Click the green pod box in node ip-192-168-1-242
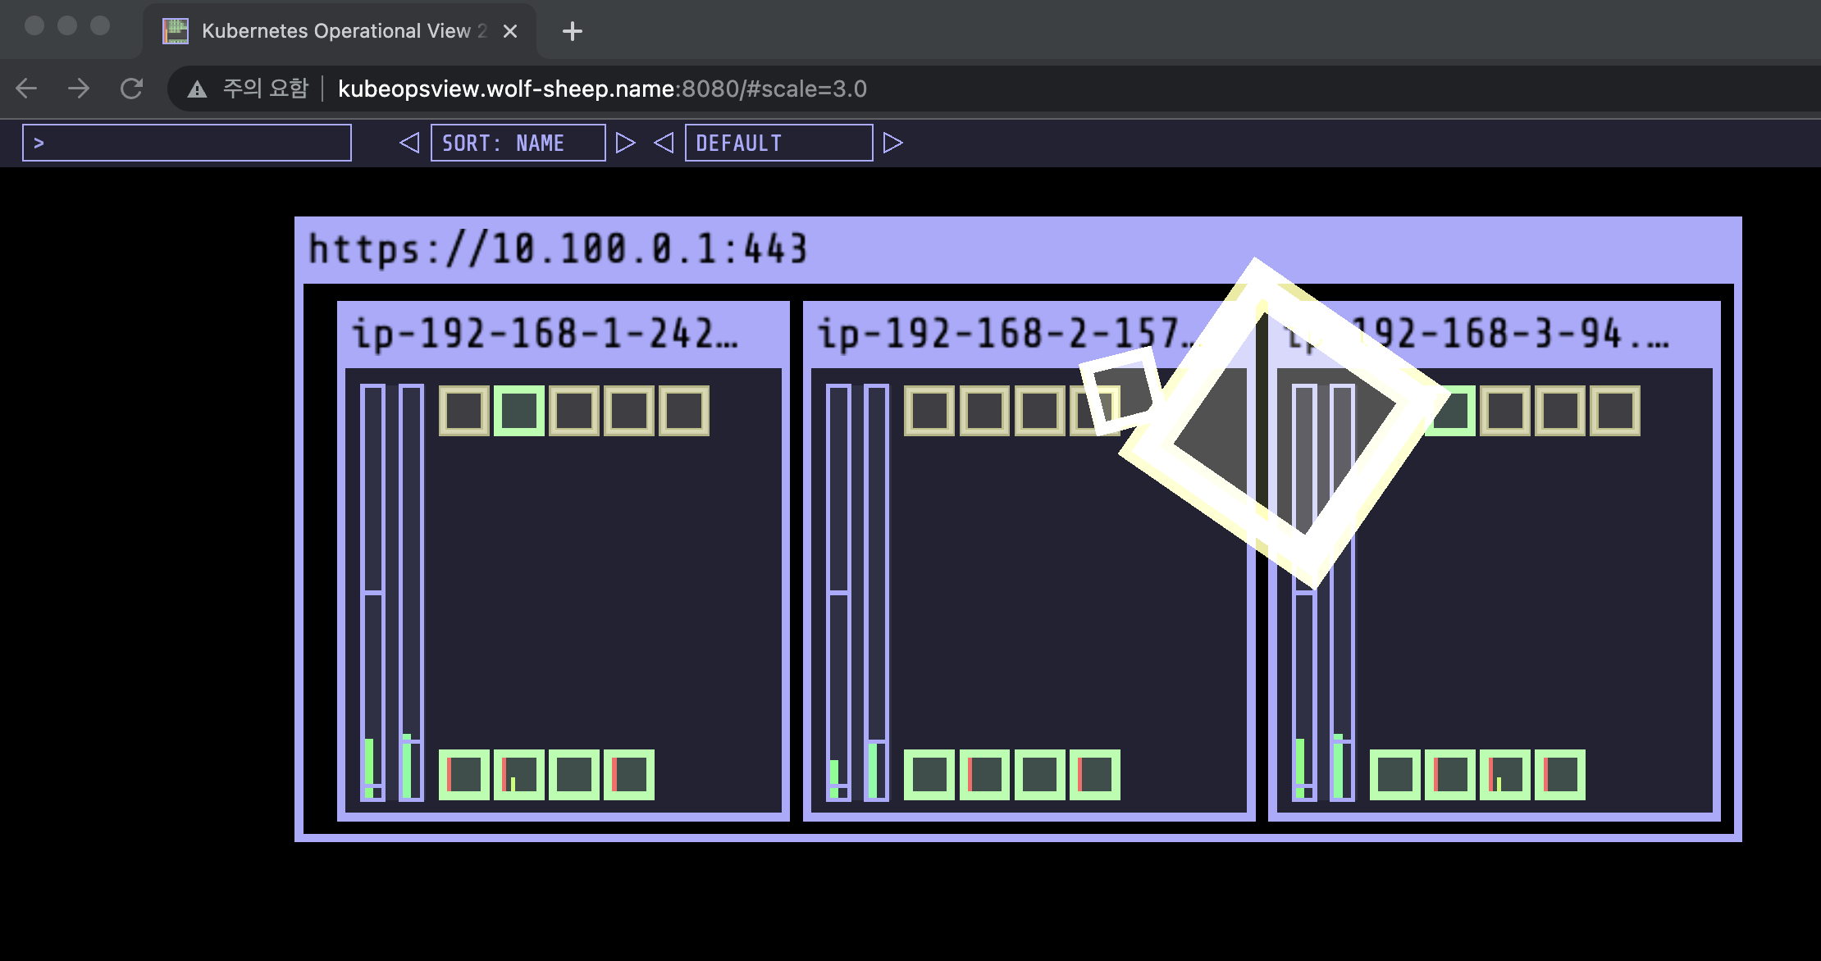The width and height of the screenshot is (1821, 961). pos(518,410)
